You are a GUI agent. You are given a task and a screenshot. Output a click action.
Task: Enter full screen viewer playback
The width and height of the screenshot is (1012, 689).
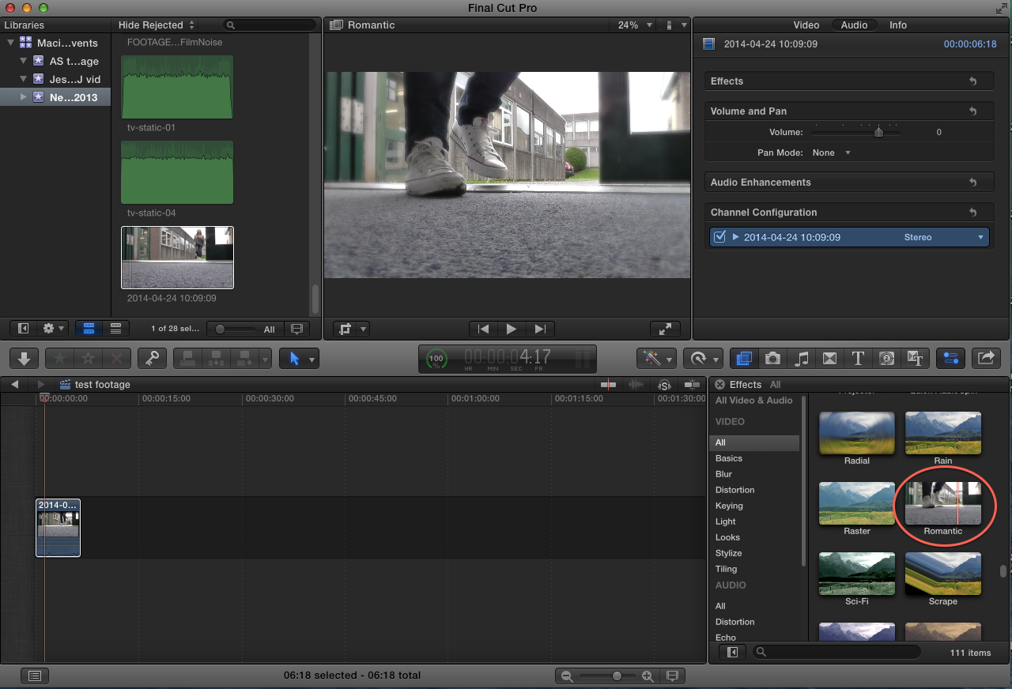[664, 329]
